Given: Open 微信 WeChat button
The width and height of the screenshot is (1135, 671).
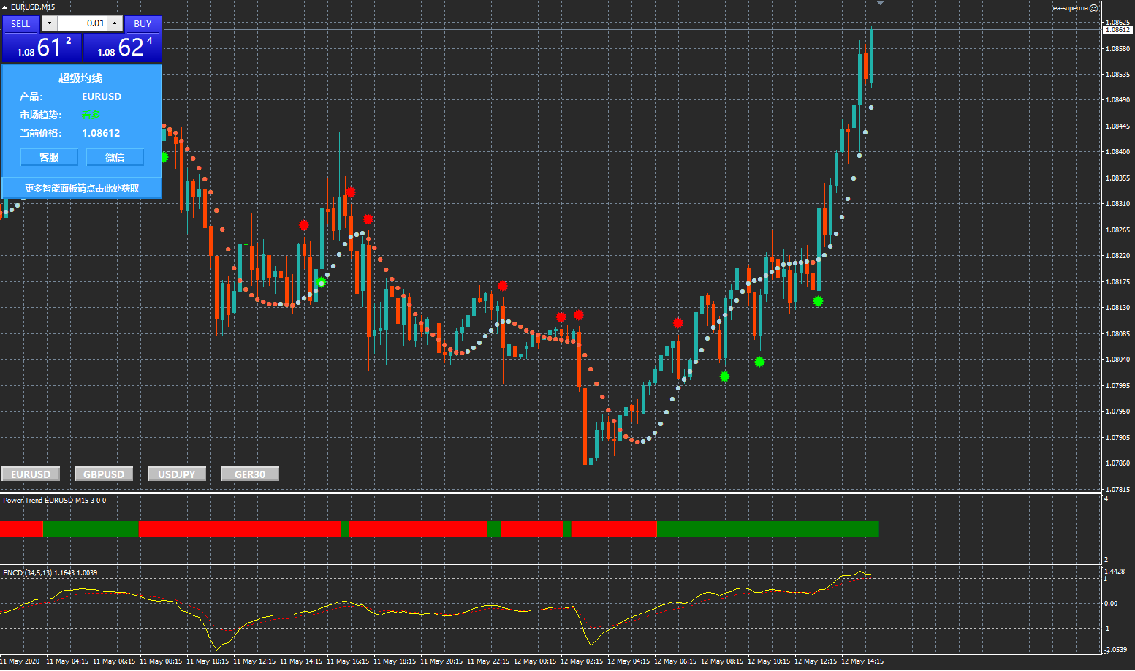Looking at the screenshot, I should pyautogui.click(x=115, y=157).
